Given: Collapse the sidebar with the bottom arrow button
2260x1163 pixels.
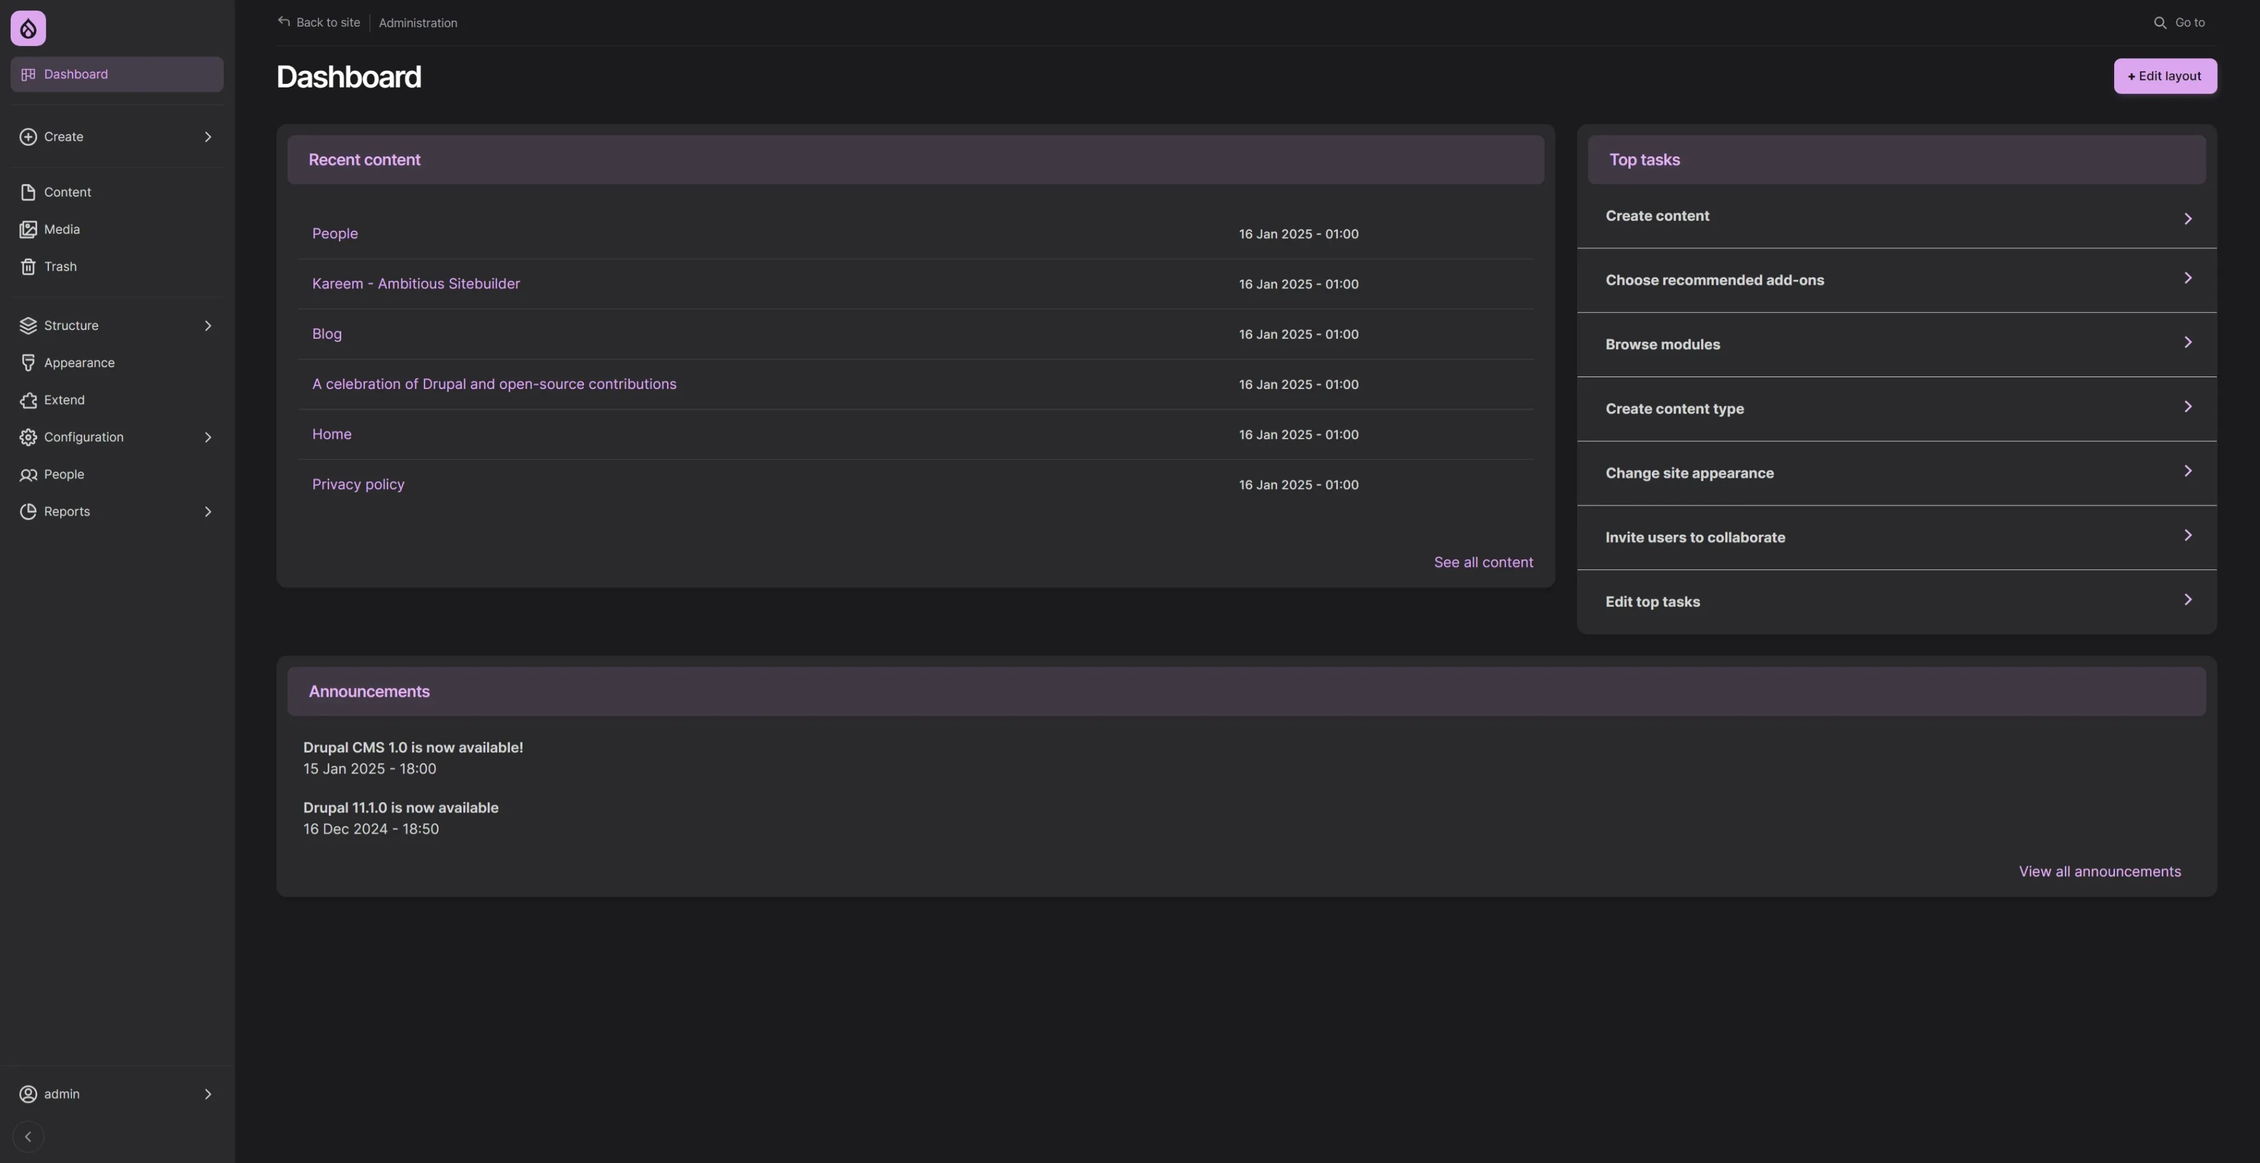Looking at the screenshot, I should pyautogui.click(x=28, y=1137).
